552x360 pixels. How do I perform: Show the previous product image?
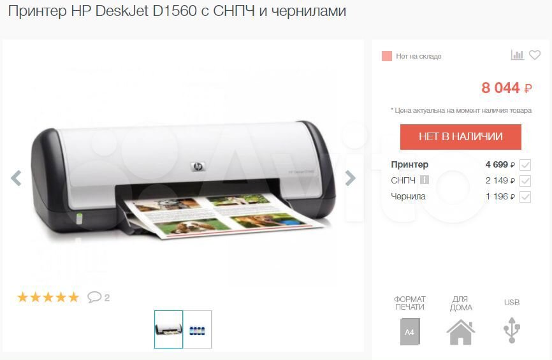[x=16, y=178]
